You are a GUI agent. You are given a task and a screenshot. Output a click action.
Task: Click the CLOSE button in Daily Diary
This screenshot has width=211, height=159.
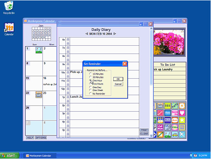click(144, 134)
